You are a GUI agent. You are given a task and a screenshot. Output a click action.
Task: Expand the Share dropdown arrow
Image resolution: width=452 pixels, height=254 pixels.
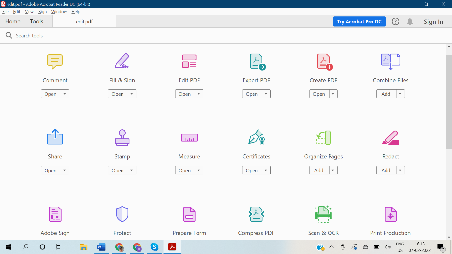(65, 170)
